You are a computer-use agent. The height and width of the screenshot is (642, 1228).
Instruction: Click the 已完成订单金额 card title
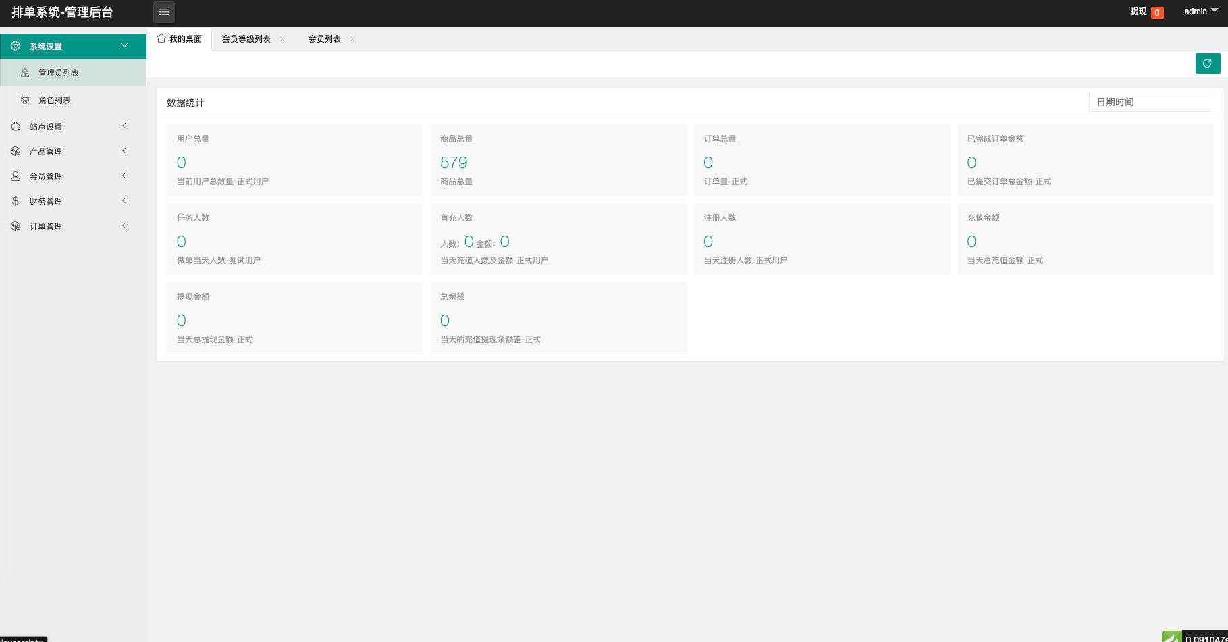click(996, 139)
